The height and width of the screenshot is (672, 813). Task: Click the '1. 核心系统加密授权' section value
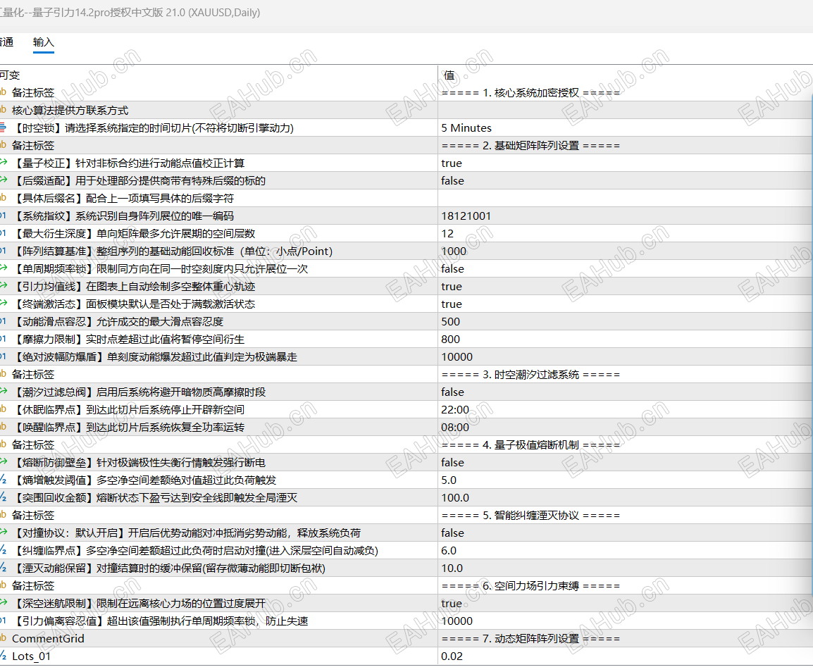click(x=530, y=93)
